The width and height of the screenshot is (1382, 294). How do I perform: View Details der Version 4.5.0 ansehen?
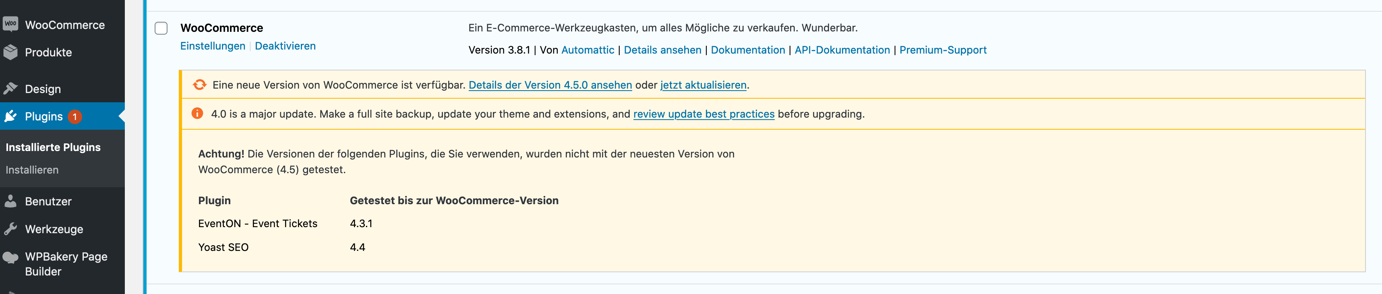coord(550,85)
